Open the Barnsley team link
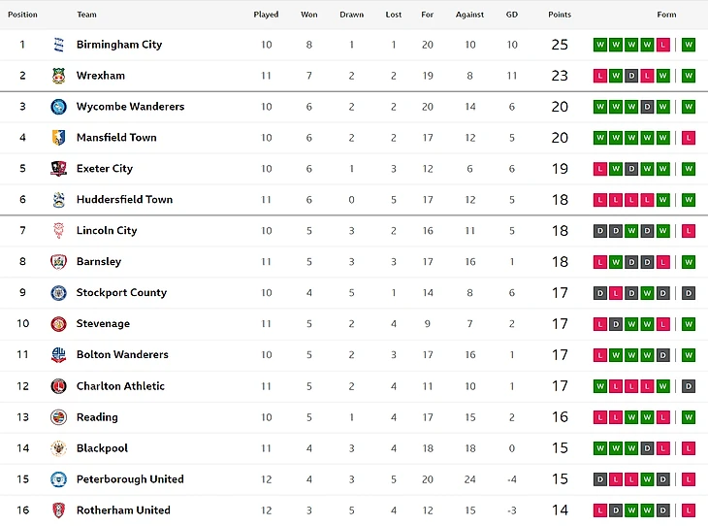 coord(99,262)
